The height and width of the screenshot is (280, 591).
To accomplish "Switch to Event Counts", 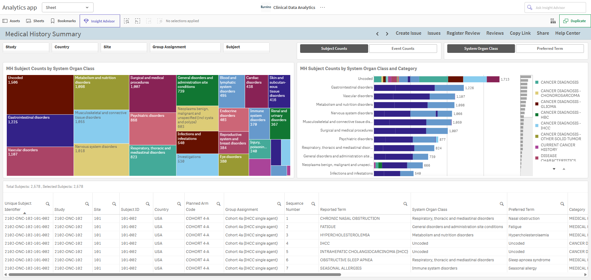I will (403, 49).
